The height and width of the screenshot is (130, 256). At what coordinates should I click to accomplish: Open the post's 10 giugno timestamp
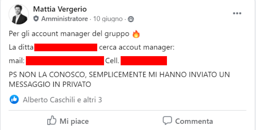point(108,19)
